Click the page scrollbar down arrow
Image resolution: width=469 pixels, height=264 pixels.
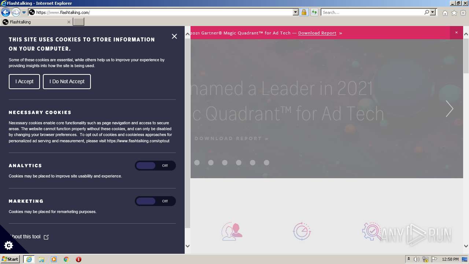(x=466, y=246)
